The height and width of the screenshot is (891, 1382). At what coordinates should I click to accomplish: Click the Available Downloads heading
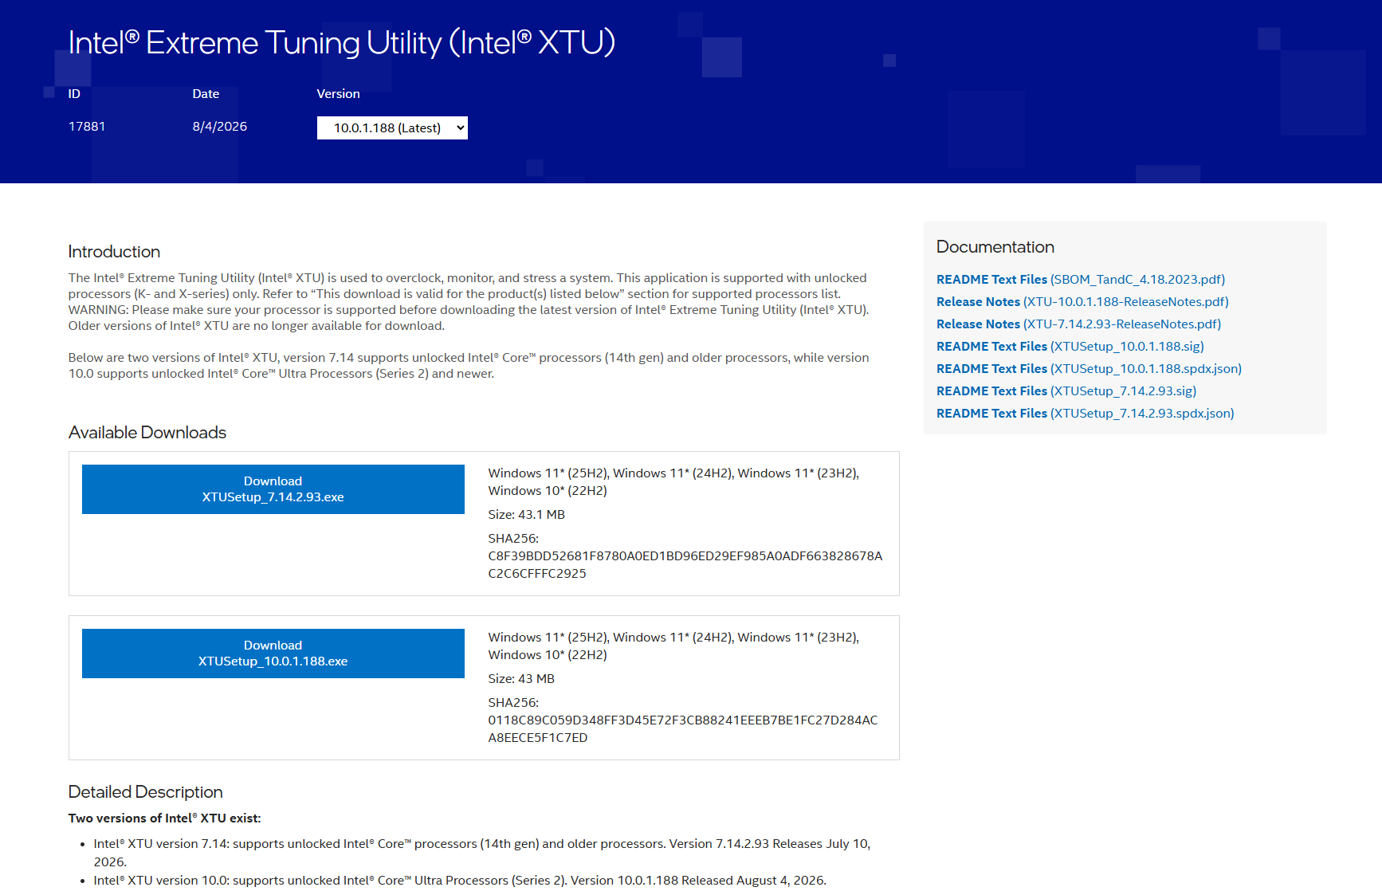pos(147,433)
